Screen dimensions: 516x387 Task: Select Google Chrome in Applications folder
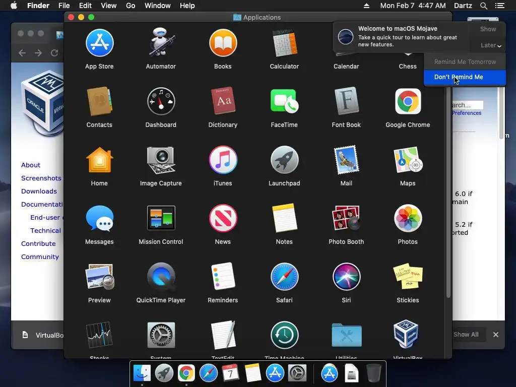408,101
